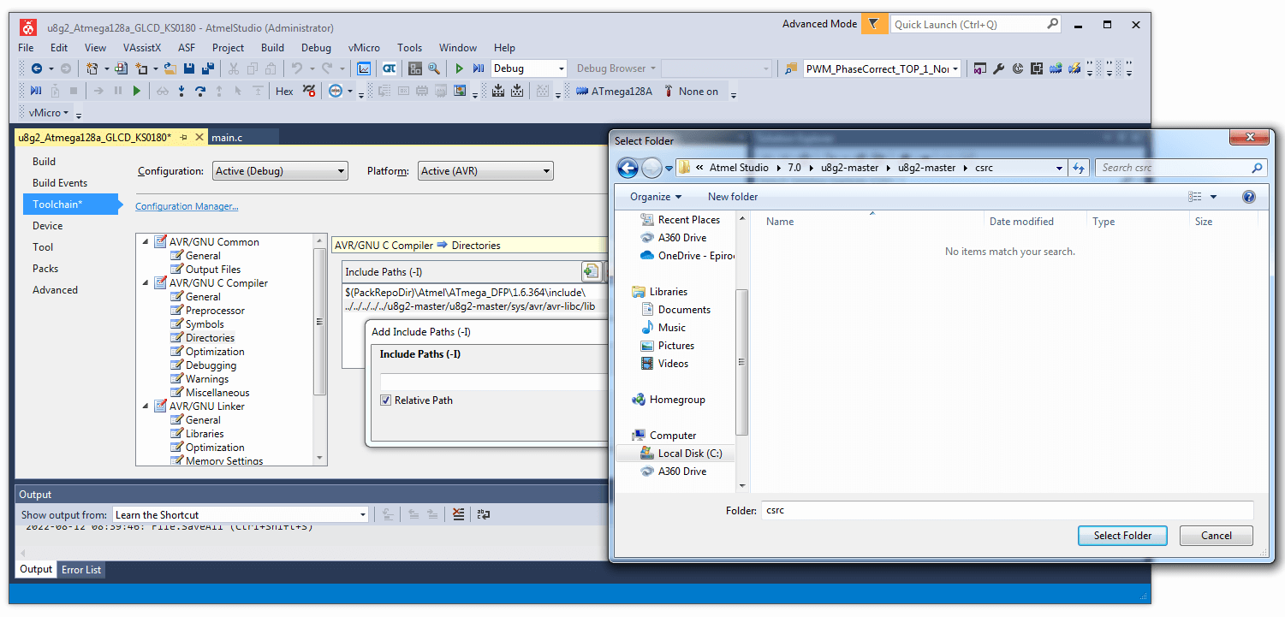Click the Folder name input field
The height and width of the screenshot is (617, 1285).
[1008, 511]
